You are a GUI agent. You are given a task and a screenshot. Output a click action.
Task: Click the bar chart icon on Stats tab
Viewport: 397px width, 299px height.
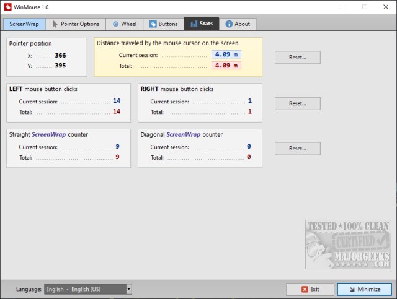pos(194,24)
